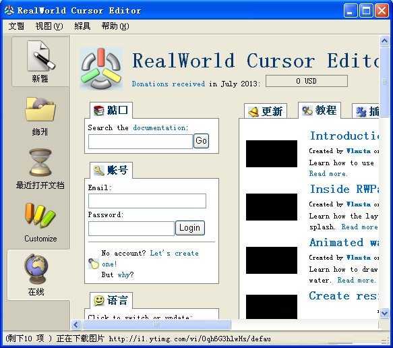Click 'Read more' after 'water.'
The height and width of the screenshot is (348, 393).
coord(357,280)
